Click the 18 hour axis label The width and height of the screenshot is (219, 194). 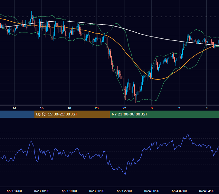pyautogui.click(x=69, y=108)
